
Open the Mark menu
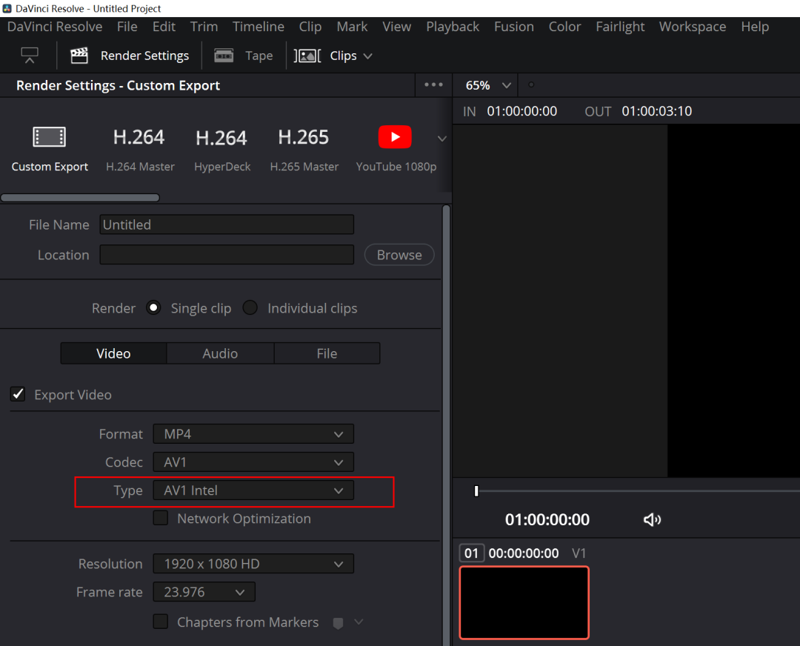(352, 27)
